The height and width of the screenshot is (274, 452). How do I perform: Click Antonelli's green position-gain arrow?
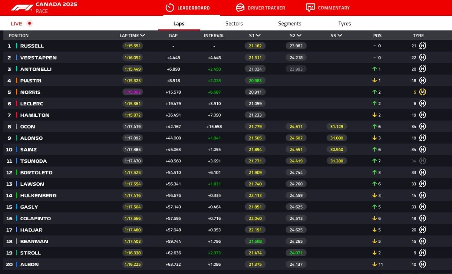(x=374, y=69)
